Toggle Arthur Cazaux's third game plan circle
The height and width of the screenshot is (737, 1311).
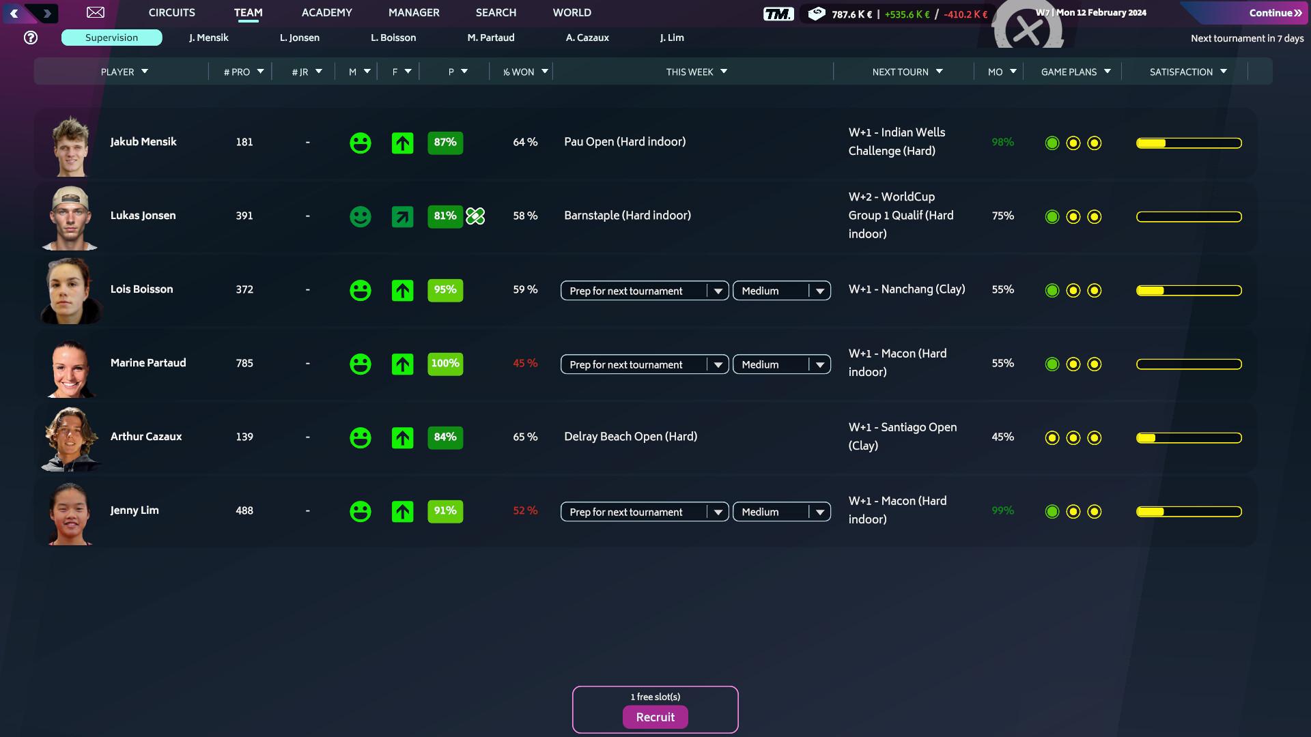pyautogui.click(x=1095, y=437)
